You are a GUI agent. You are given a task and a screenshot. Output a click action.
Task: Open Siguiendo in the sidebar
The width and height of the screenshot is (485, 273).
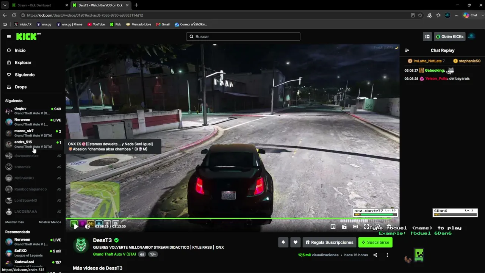pos(25,75)
